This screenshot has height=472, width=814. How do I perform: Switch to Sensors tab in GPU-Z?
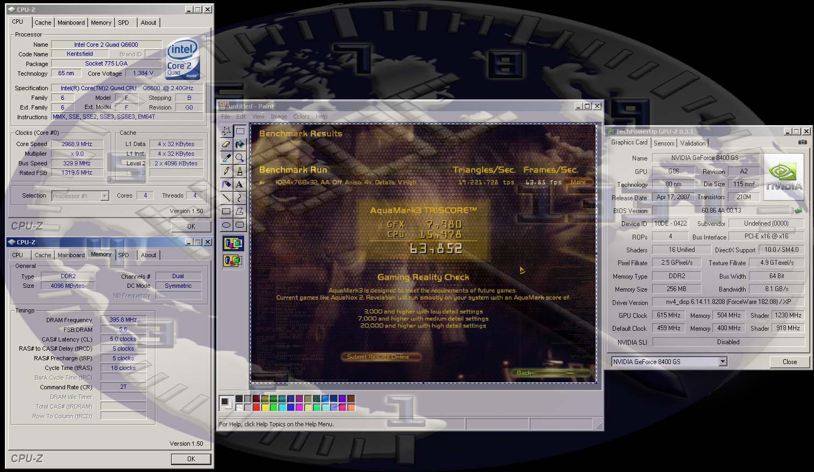pyautogui.click(x=664, y=143)
